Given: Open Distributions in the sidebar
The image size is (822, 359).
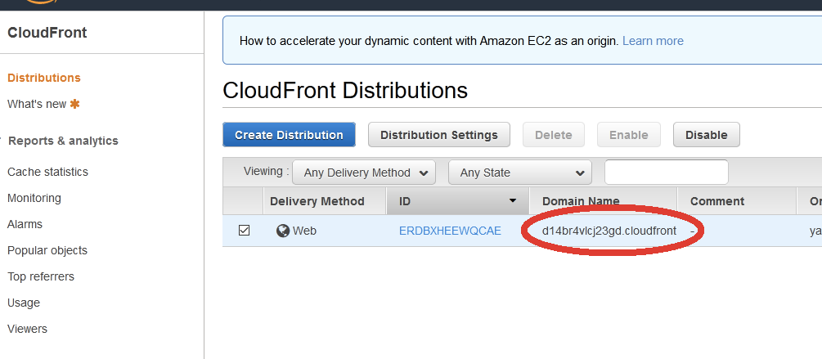Looking at the screenshot, I should point(44,78).
